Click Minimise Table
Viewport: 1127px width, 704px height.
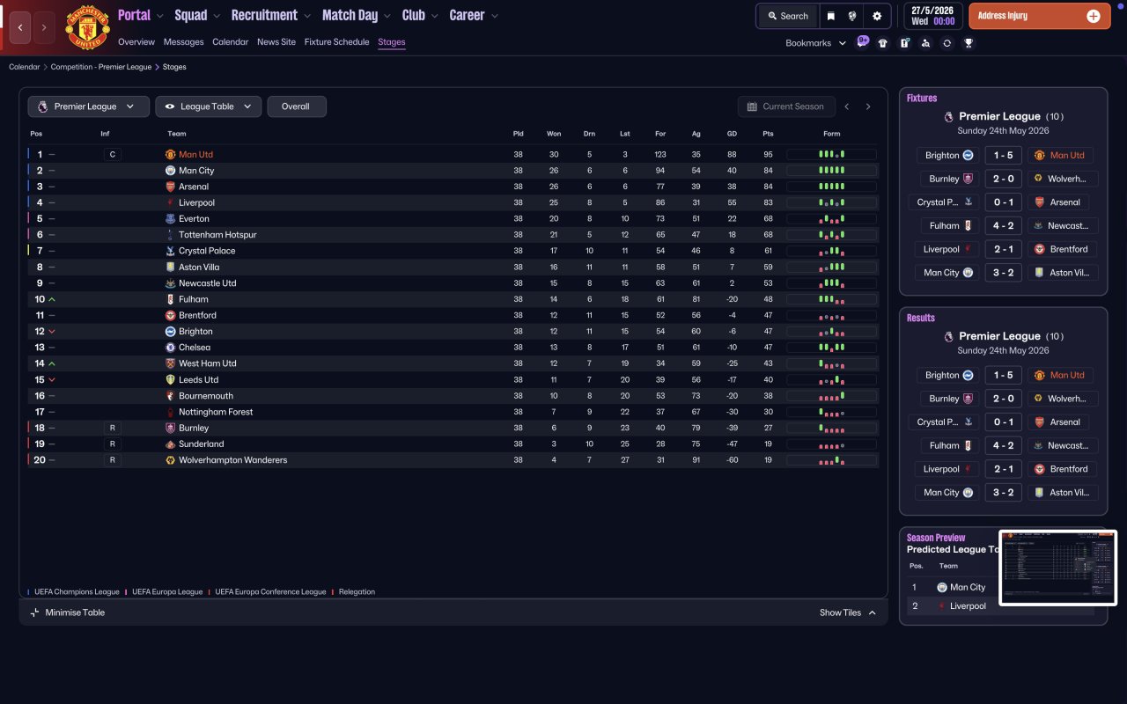click(67, 612)
